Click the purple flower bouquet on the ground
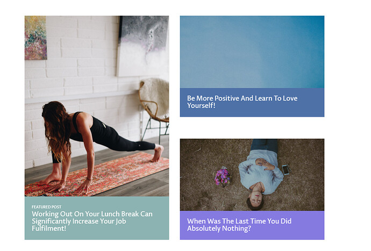This screenshot has width=371, height=251. pos(222,177)
